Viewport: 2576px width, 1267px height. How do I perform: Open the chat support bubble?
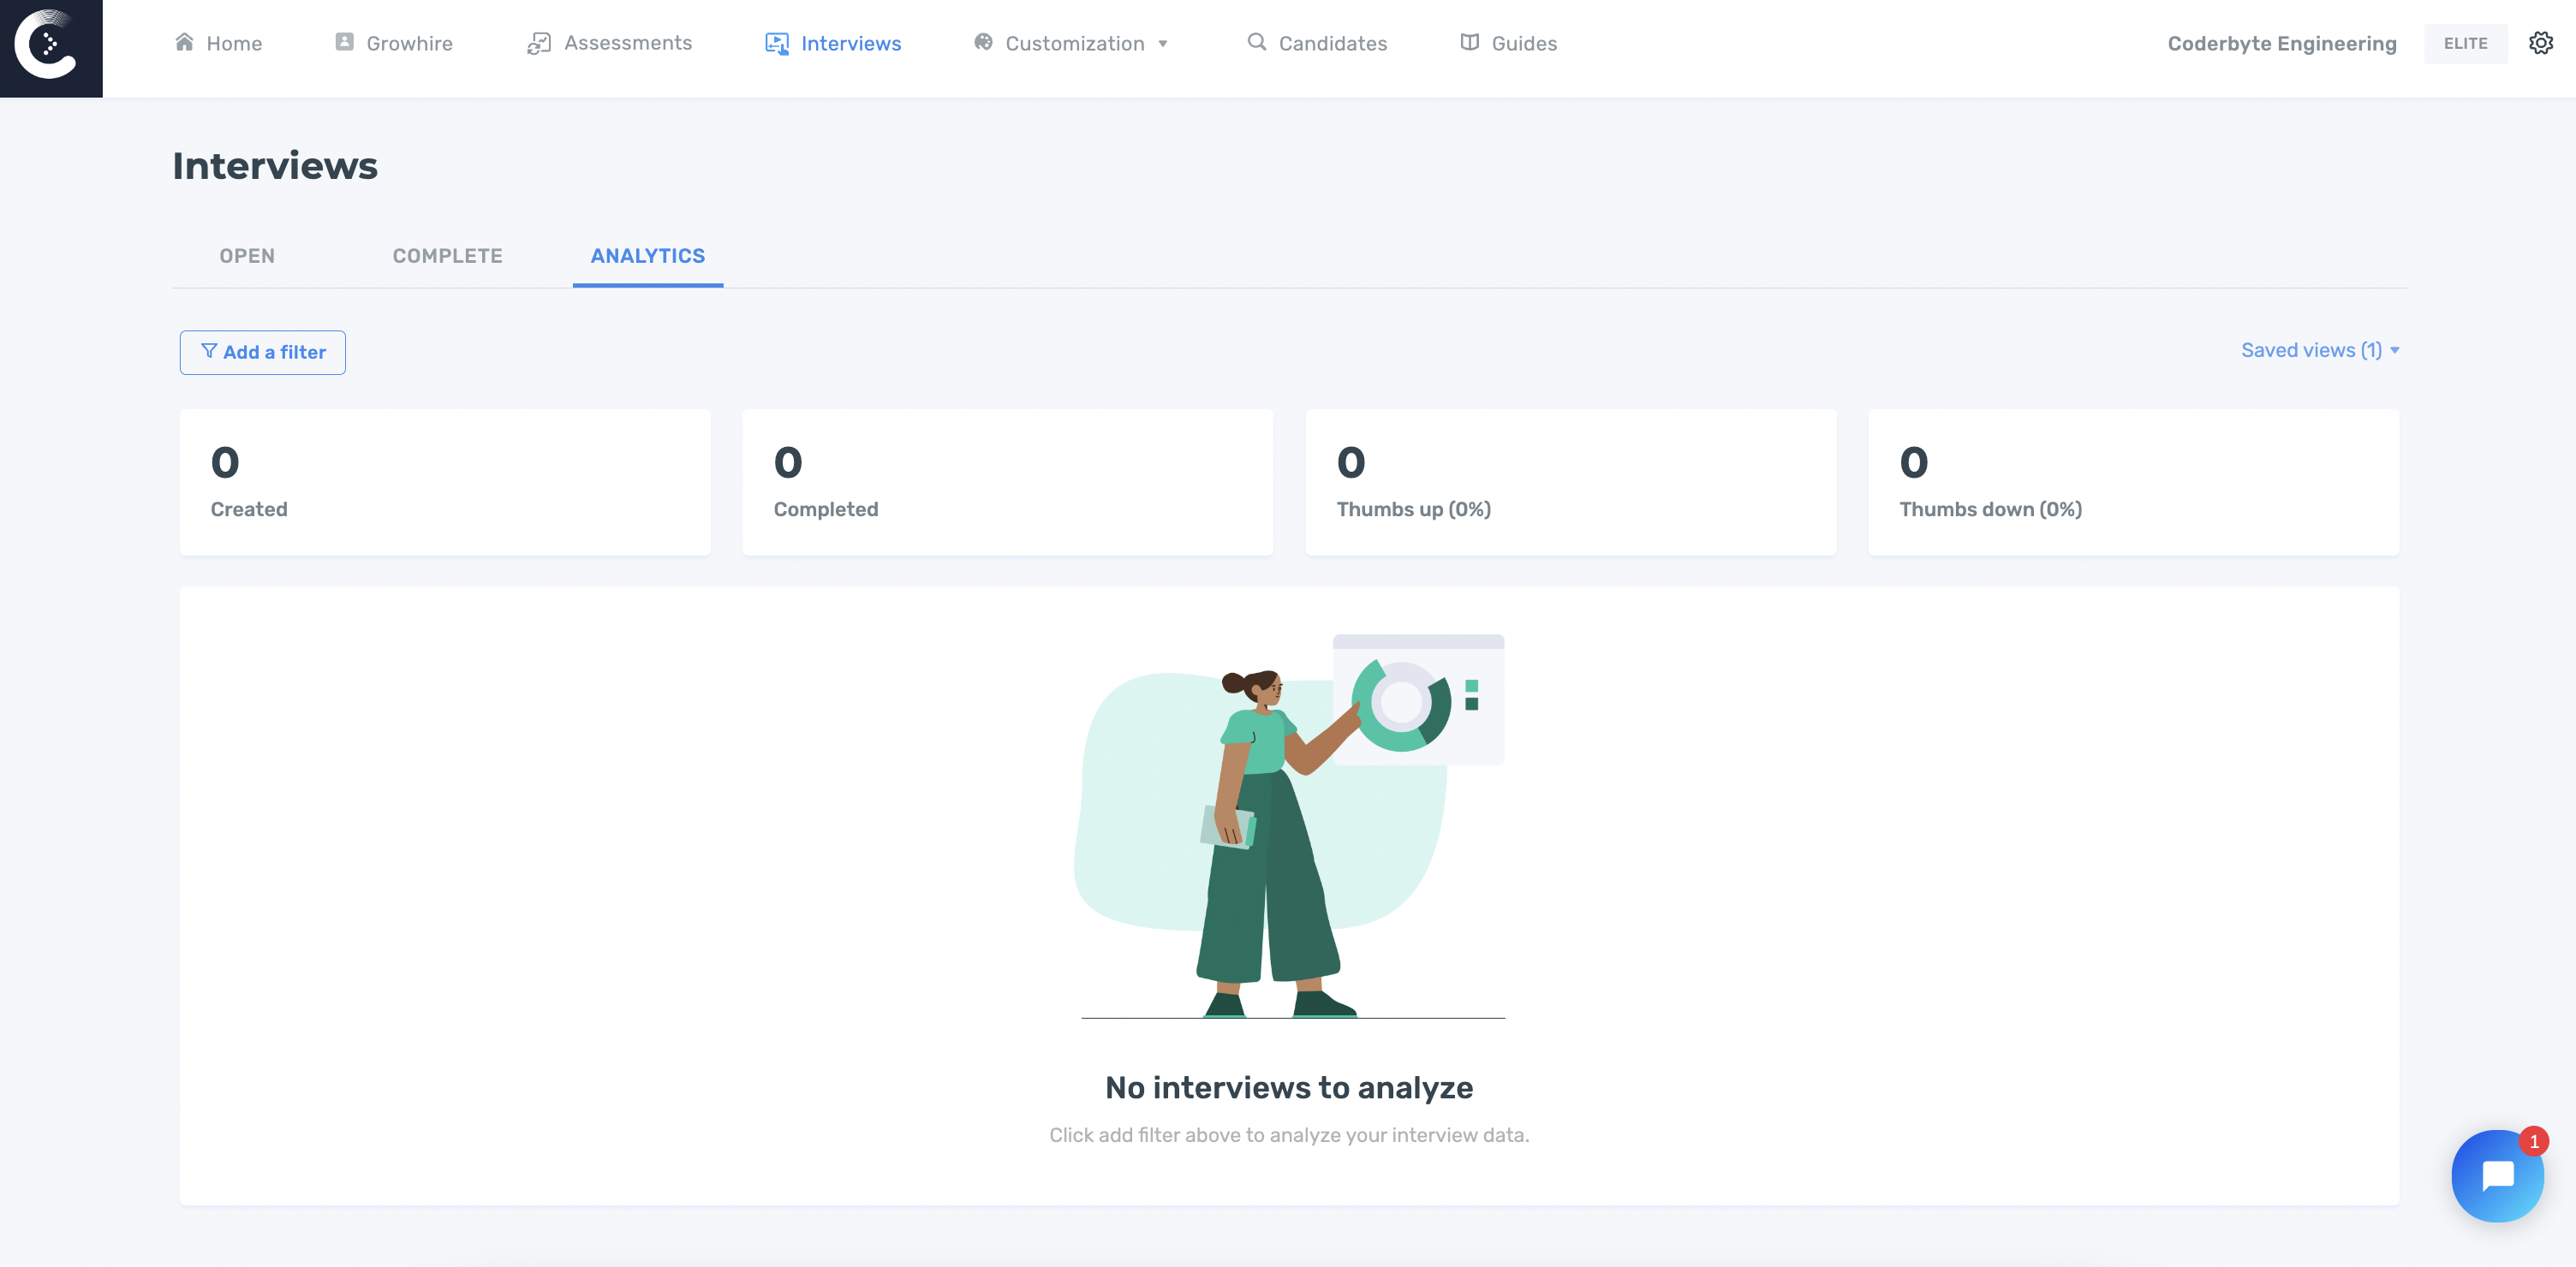coord(2496,1176)
